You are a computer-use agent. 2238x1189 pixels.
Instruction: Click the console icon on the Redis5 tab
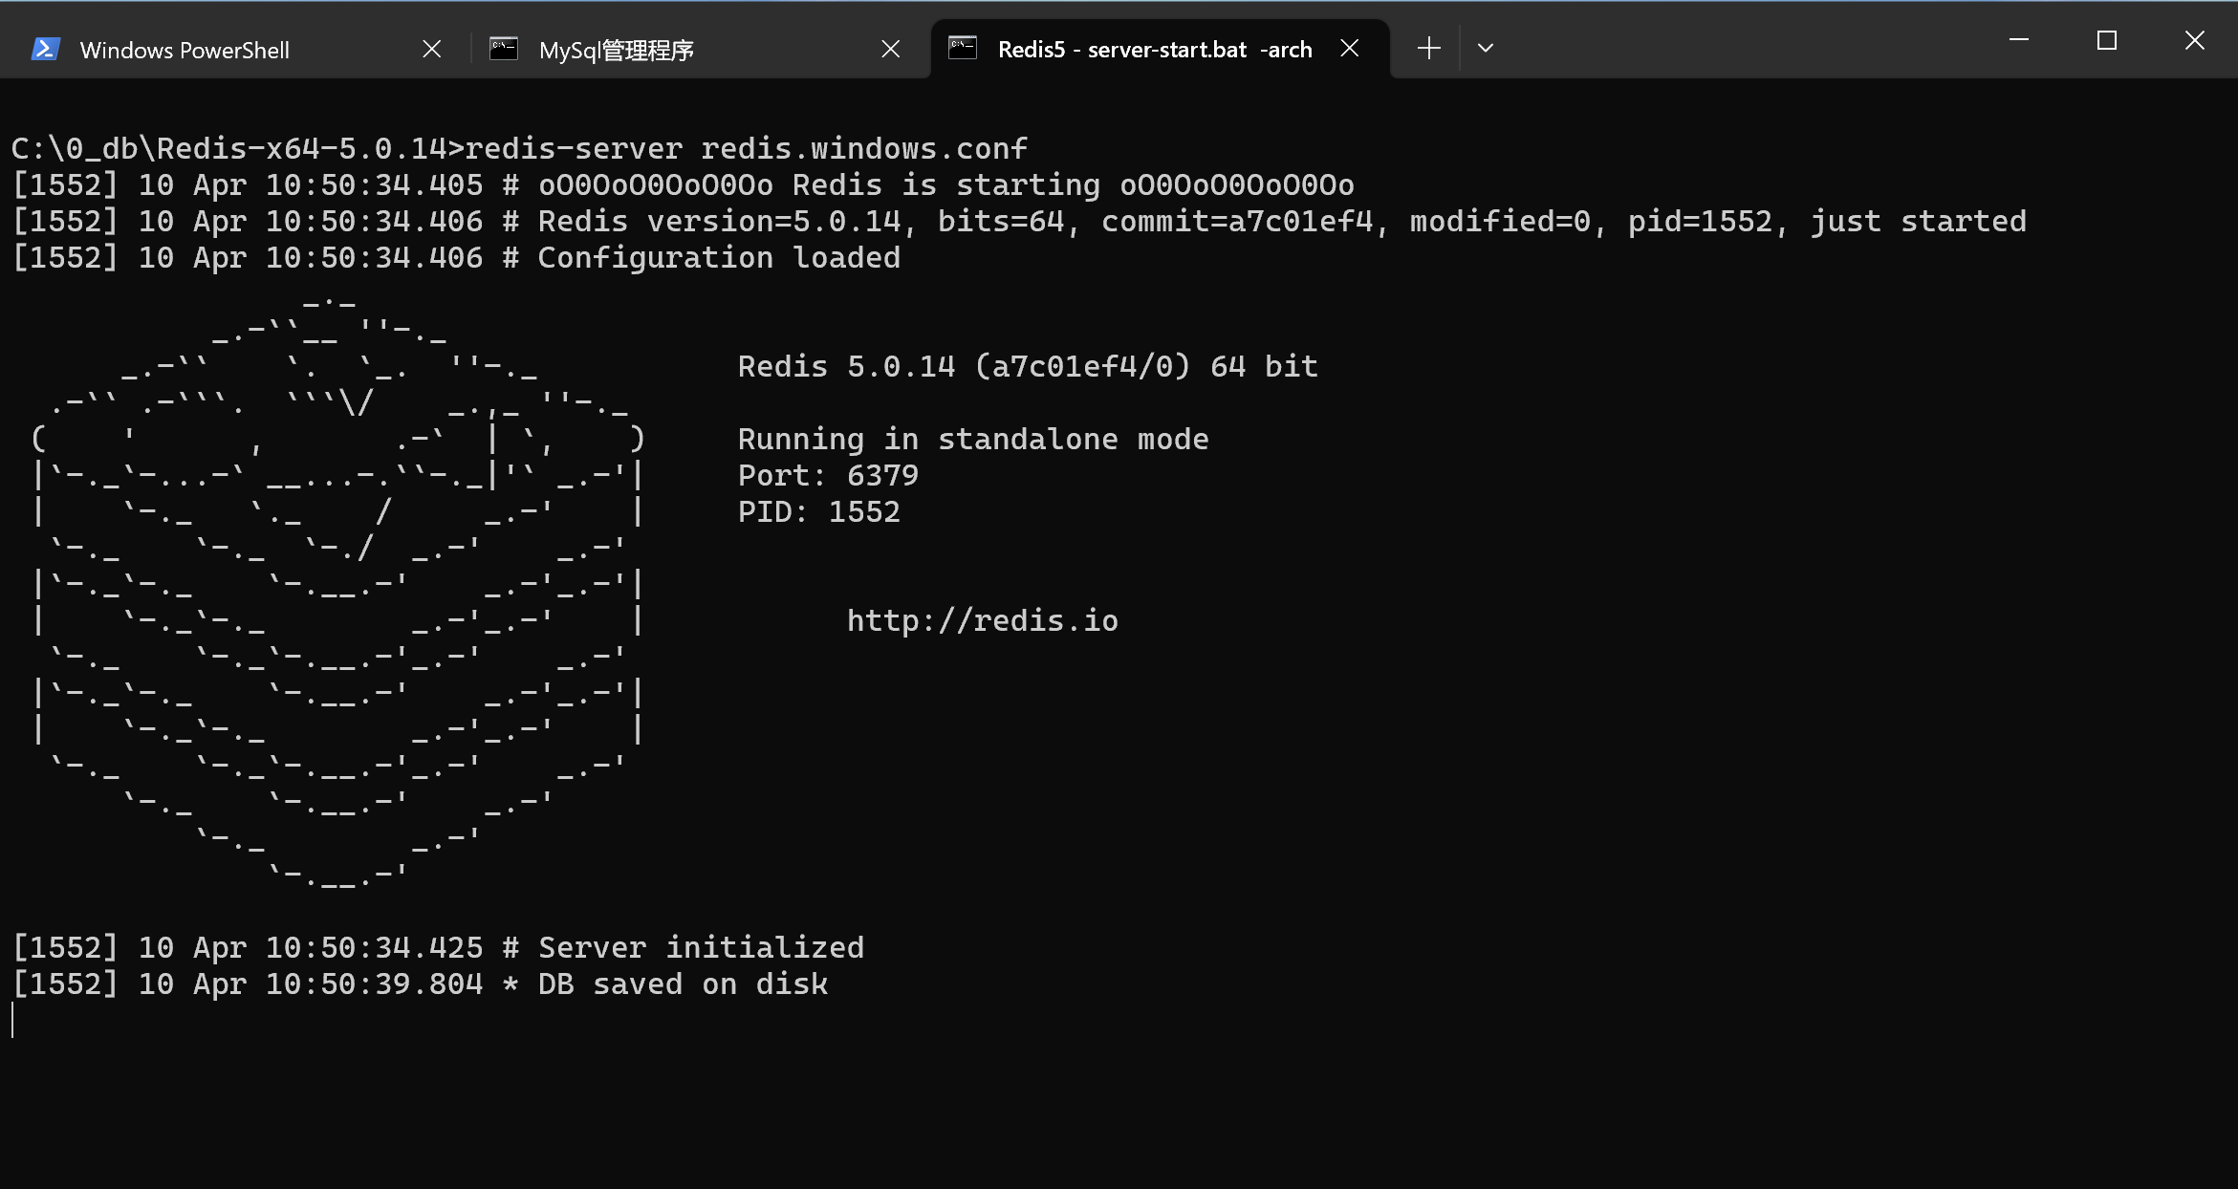pos(963,48)
